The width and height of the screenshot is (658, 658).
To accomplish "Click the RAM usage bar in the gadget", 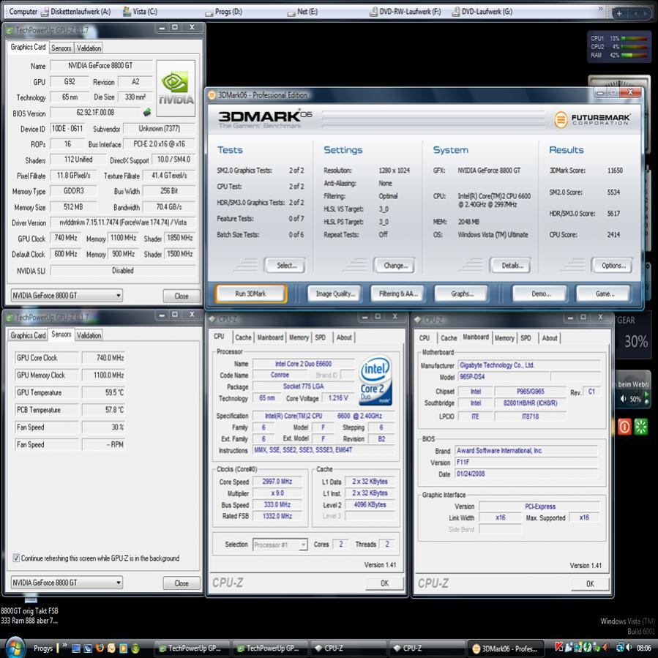I will 634,55.
